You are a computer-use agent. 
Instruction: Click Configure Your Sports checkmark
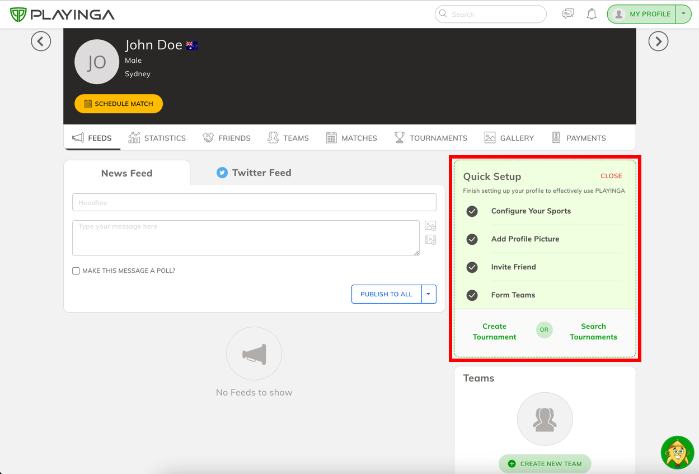click(x=472, y=211)
